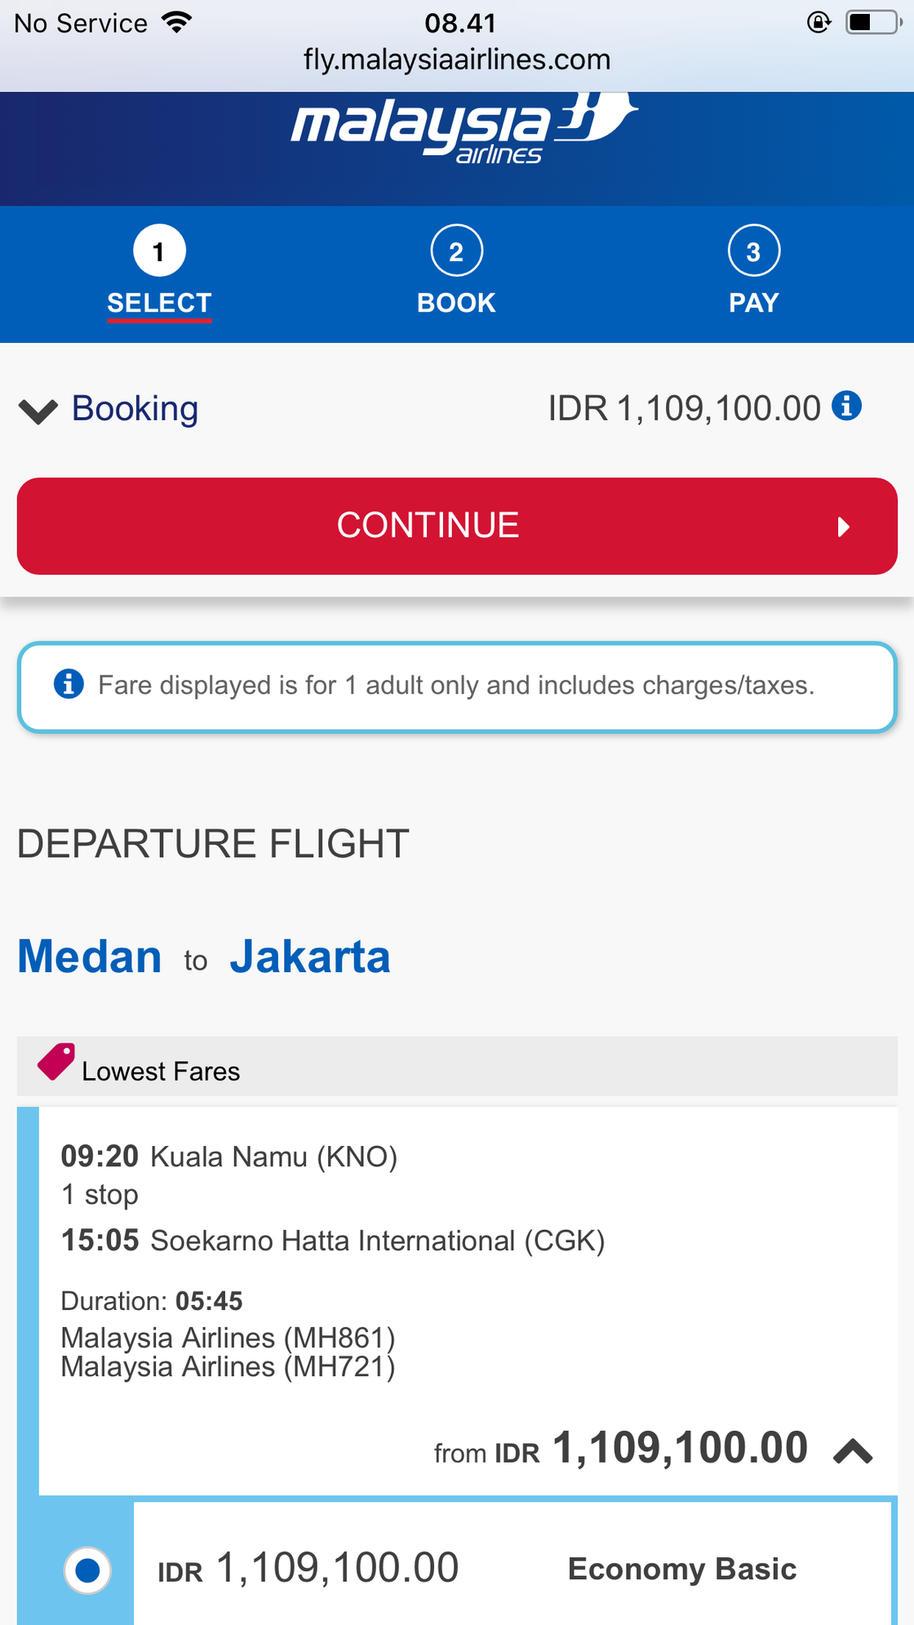Open the Booking details dropdown label
Image resolution: width=914 pixels, height=1625 pixels.
tap(135, 408)
